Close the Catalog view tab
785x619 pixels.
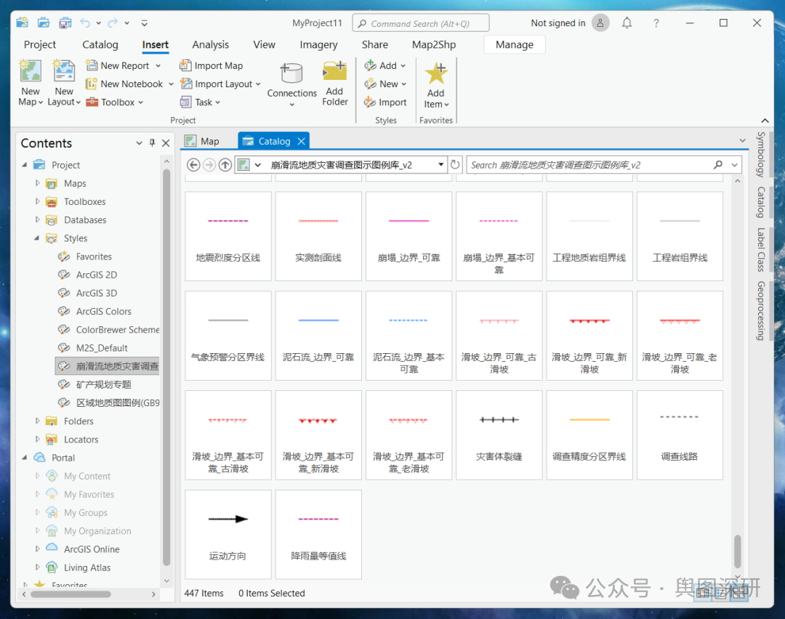(x=302, y=142)
